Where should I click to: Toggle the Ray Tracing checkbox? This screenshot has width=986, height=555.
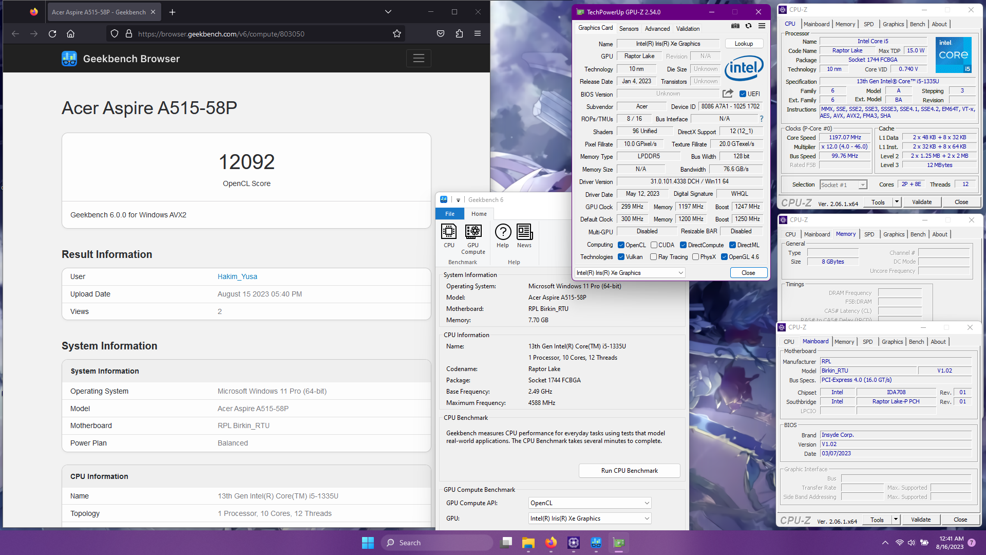pos(653,257)
